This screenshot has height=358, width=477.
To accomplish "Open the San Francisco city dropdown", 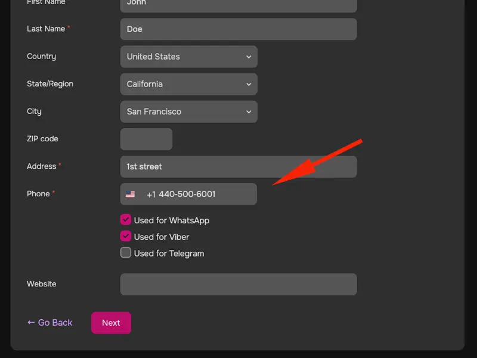I will (x=188, y=112).
